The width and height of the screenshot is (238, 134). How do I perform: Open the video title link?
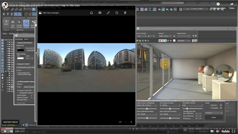coord(45,5)
